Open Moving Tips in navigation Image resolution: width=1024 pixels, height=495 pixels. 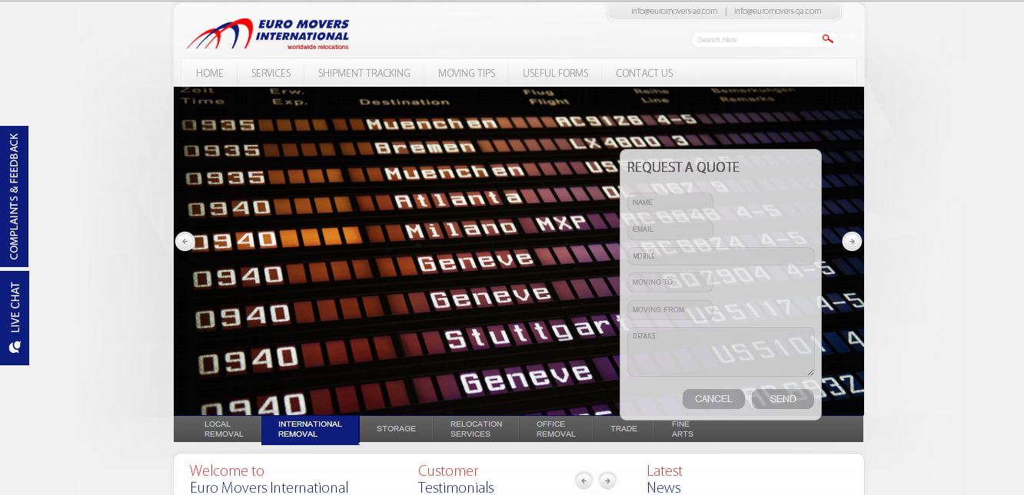click(466, 74)
